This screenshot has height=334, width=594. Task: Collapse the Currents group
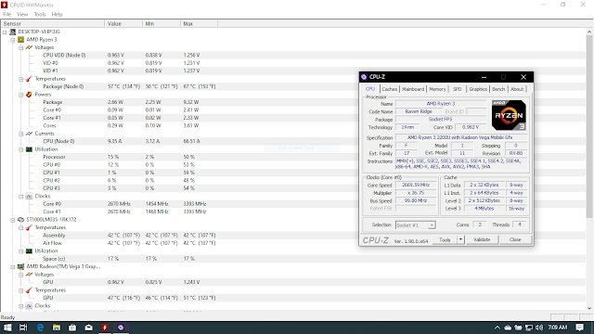point(21,134)
